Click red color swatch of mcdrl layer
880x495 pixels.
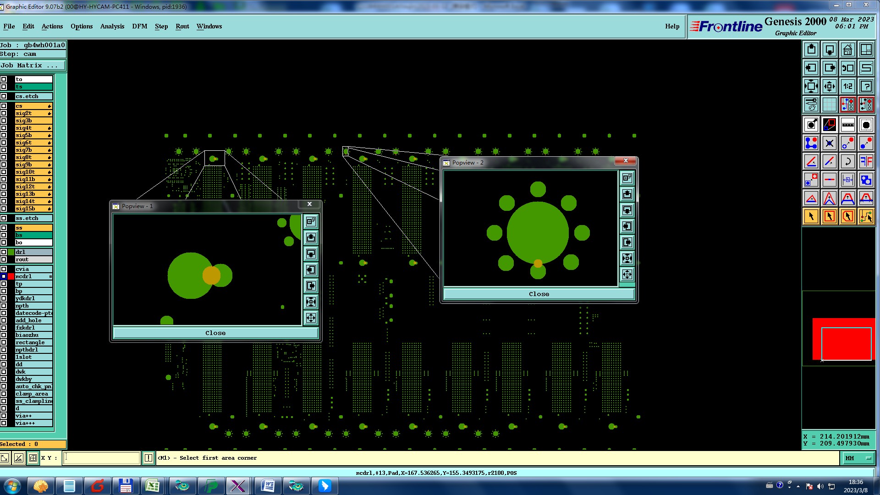[11, 276]
